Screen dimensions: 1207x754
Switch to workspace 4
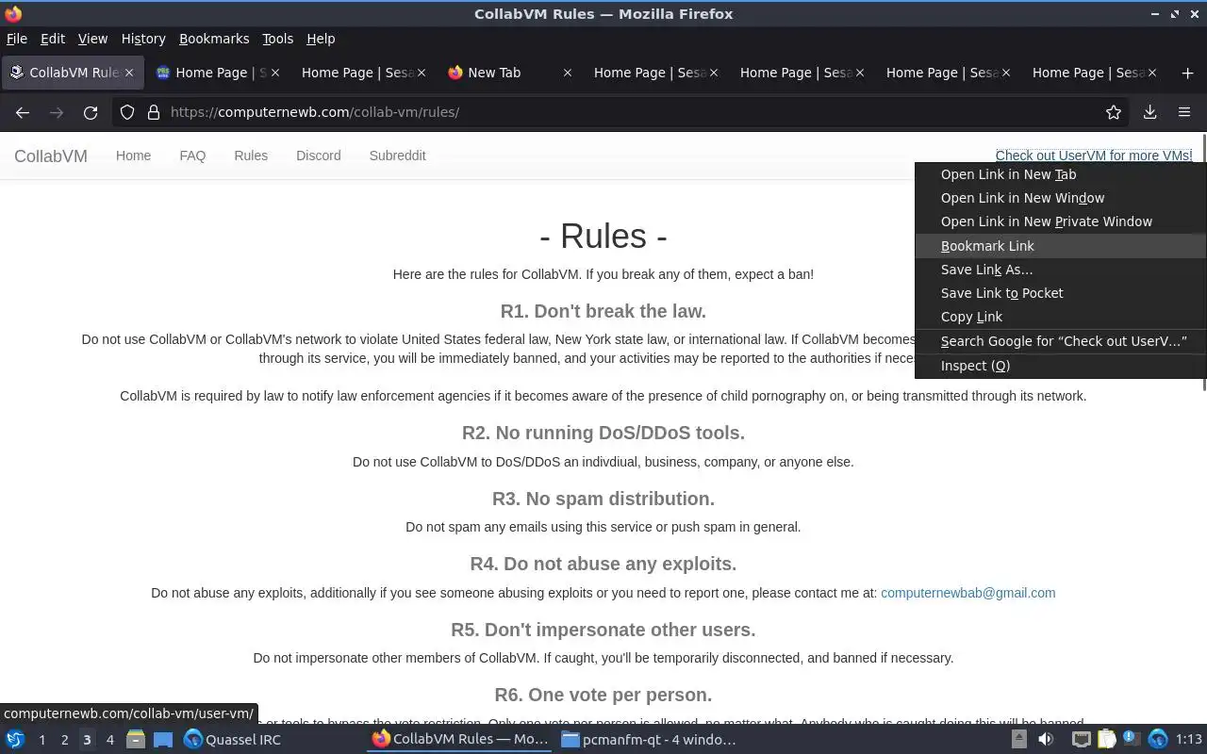(109, 740)
